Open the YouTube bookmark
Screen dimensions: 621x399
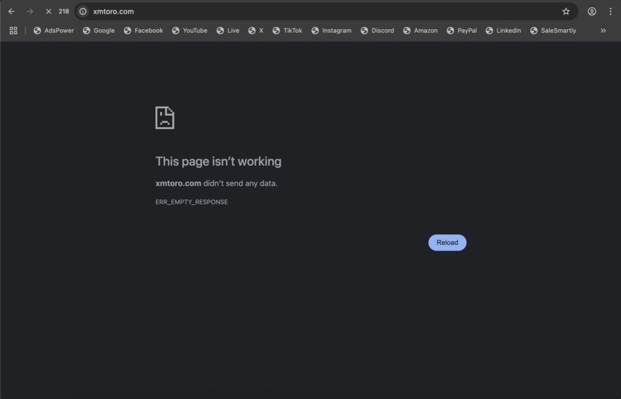pos(189,30)
